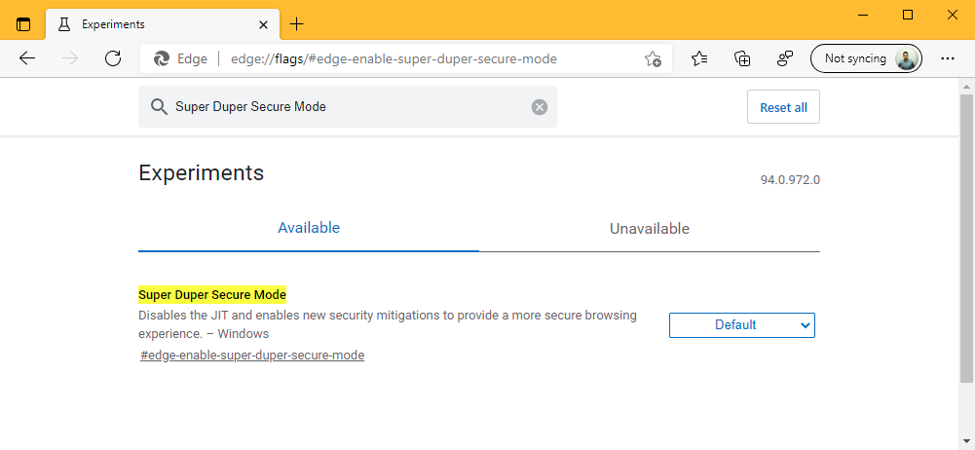Image resolution: width=975 pixels, height=450 pixels.
Task: Open the Collections icon
Action: (x=742, y=58)
